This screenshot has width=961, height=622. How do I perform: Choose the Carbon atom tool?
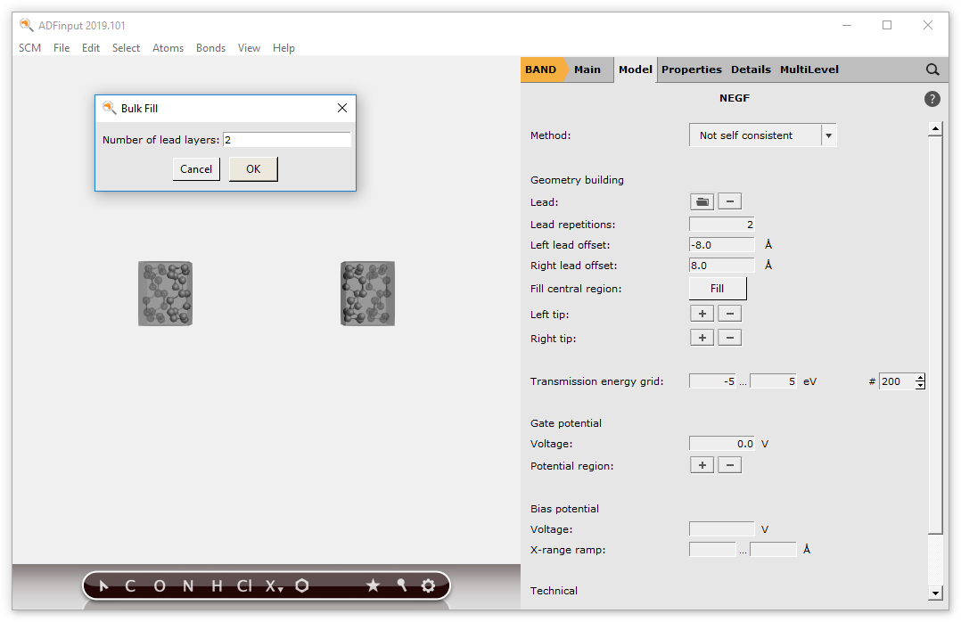point(130,585)
